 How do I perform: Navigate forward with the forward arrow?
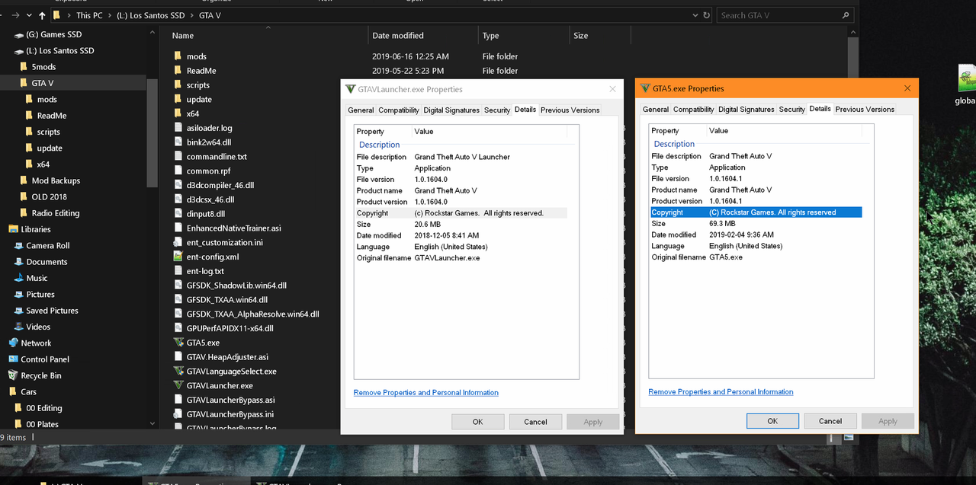[16, 15]
